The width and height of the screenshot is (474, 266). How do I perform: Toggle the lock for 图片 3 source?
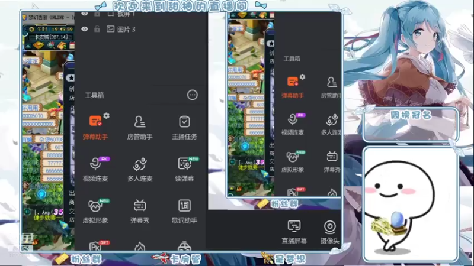[97, 29]
